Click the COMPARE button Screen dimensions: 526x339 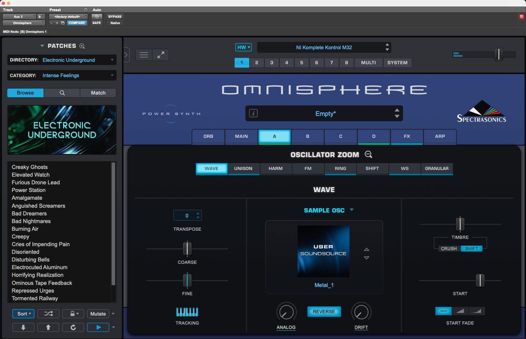click(77, 23)
